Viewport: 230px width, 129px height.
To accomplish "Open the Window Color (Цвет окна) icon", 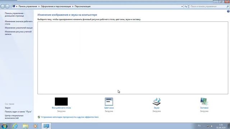I will [x=109, y=101].
